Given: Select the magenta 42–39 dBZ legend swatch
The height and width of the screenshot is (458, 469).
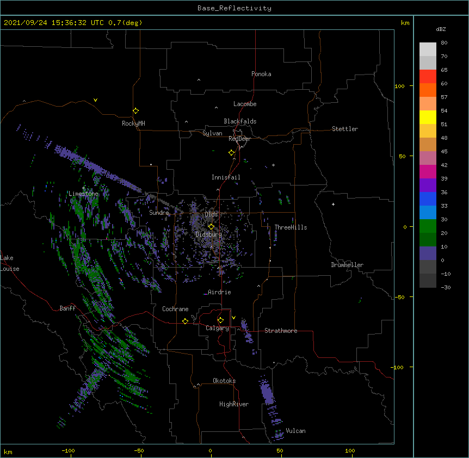Looking at the screenshot, I should coord(428,171).
